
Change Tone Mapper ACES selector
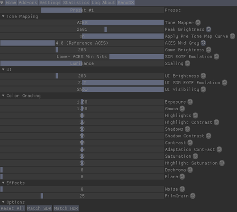click(x=82, y=23)
